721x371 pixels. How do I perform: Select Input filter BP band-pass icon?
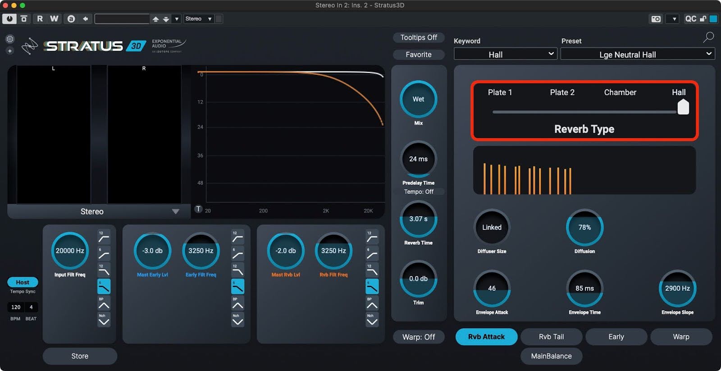pyautogui.click(x=104, y=303)
